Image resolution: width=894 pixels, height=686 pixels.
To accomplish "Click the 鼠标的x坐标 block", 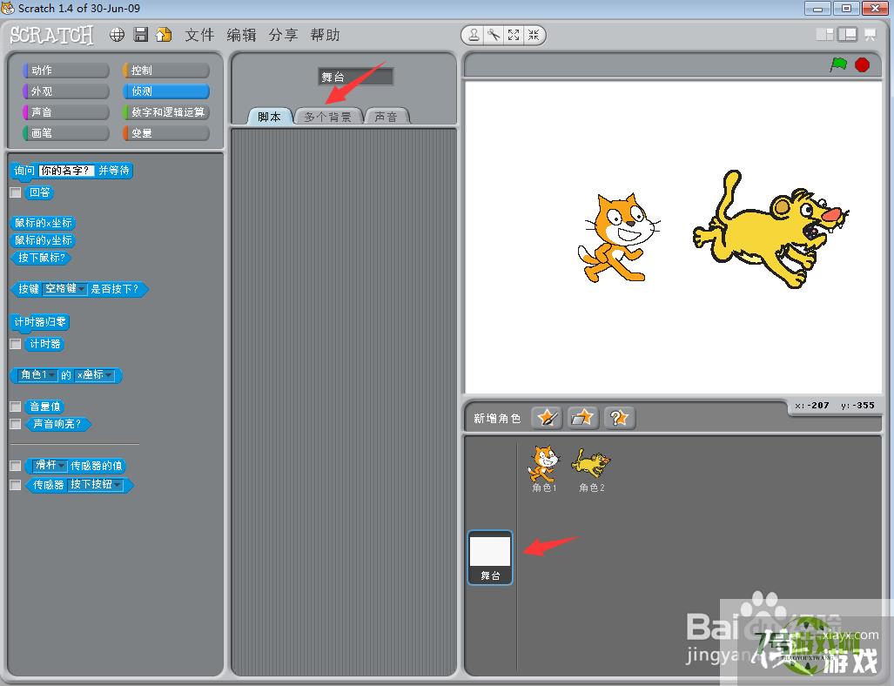I will [x=44, y=223].
